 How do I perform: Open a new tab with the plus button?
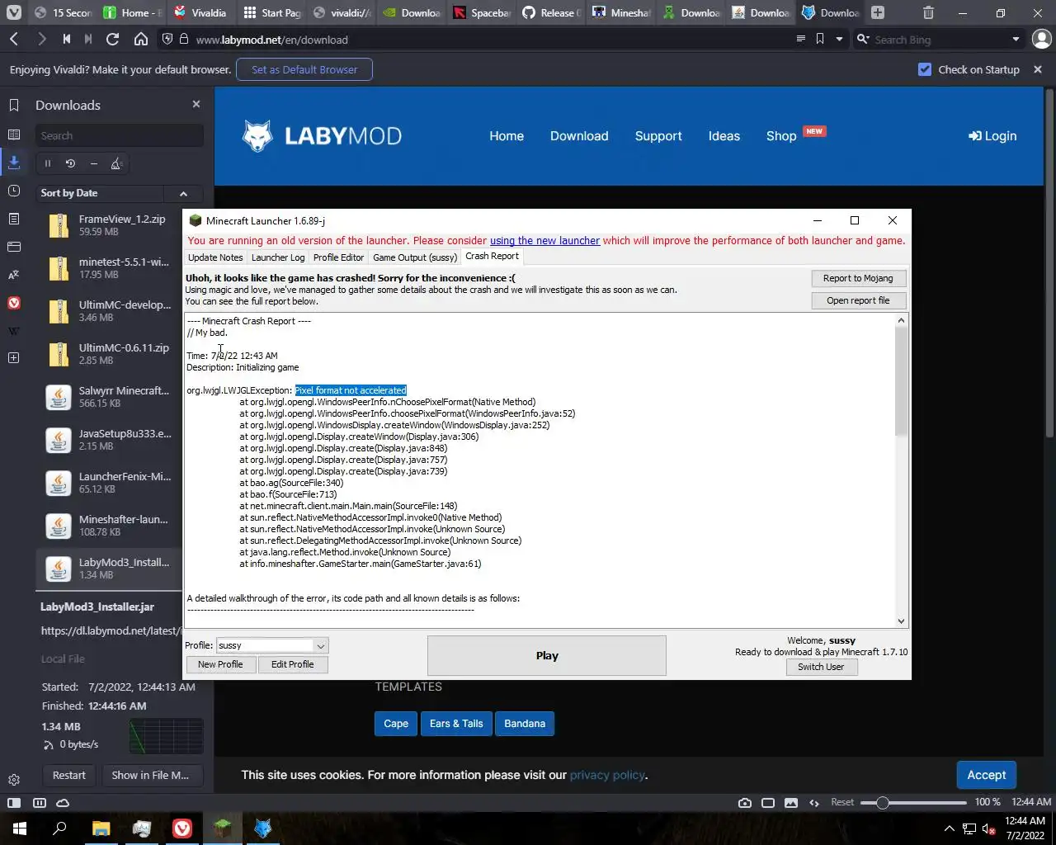878,12
